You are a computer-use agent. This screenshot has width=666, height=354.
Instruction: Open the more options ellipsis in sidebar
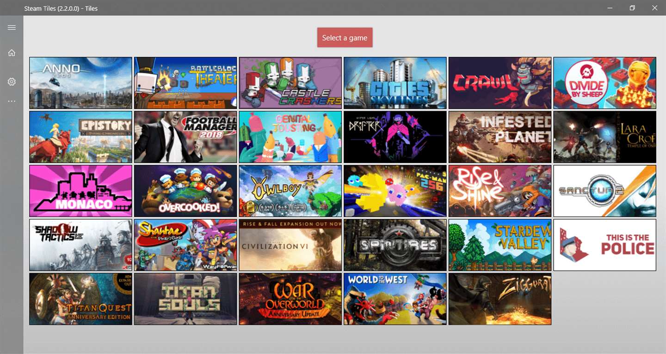[12, 101]
